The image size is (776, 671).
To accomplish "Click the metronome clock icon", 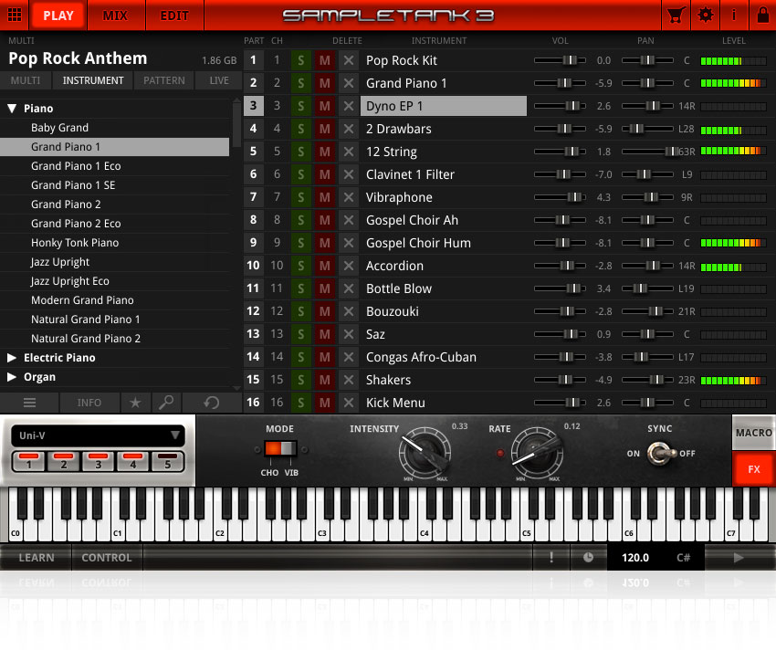I will point(589,557).
